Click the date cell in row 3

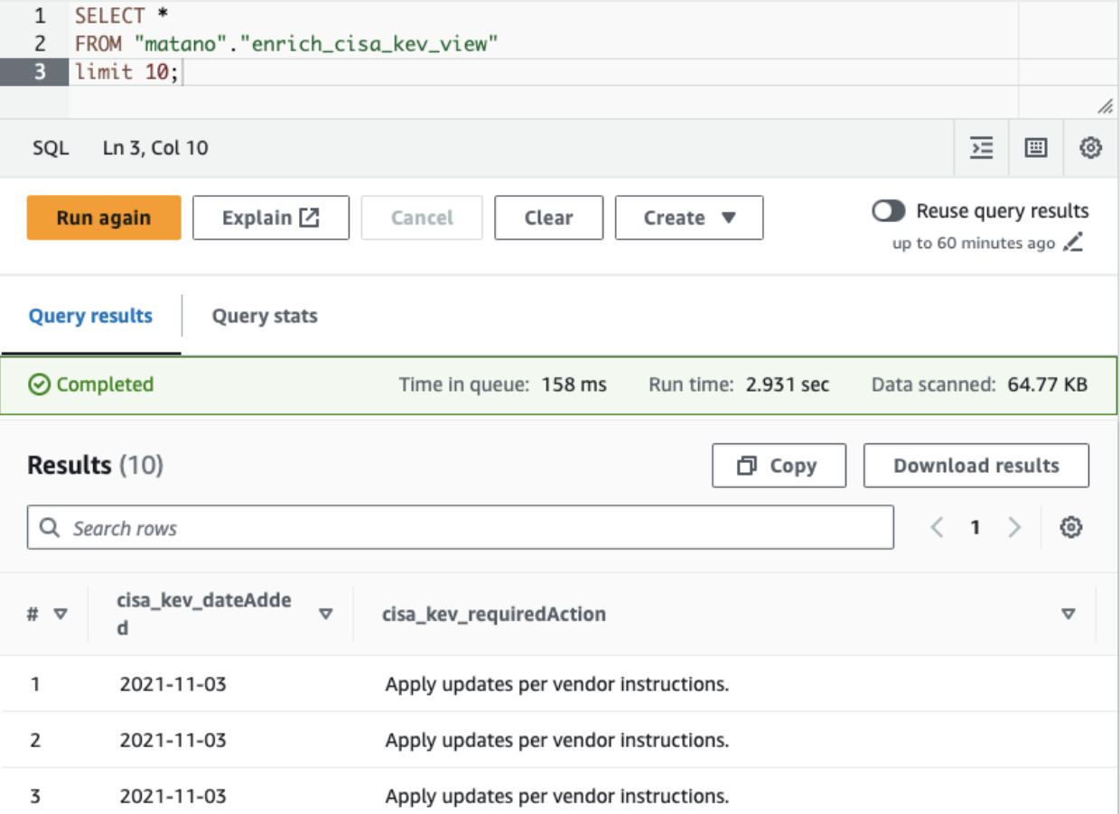(x=173, y=796)
